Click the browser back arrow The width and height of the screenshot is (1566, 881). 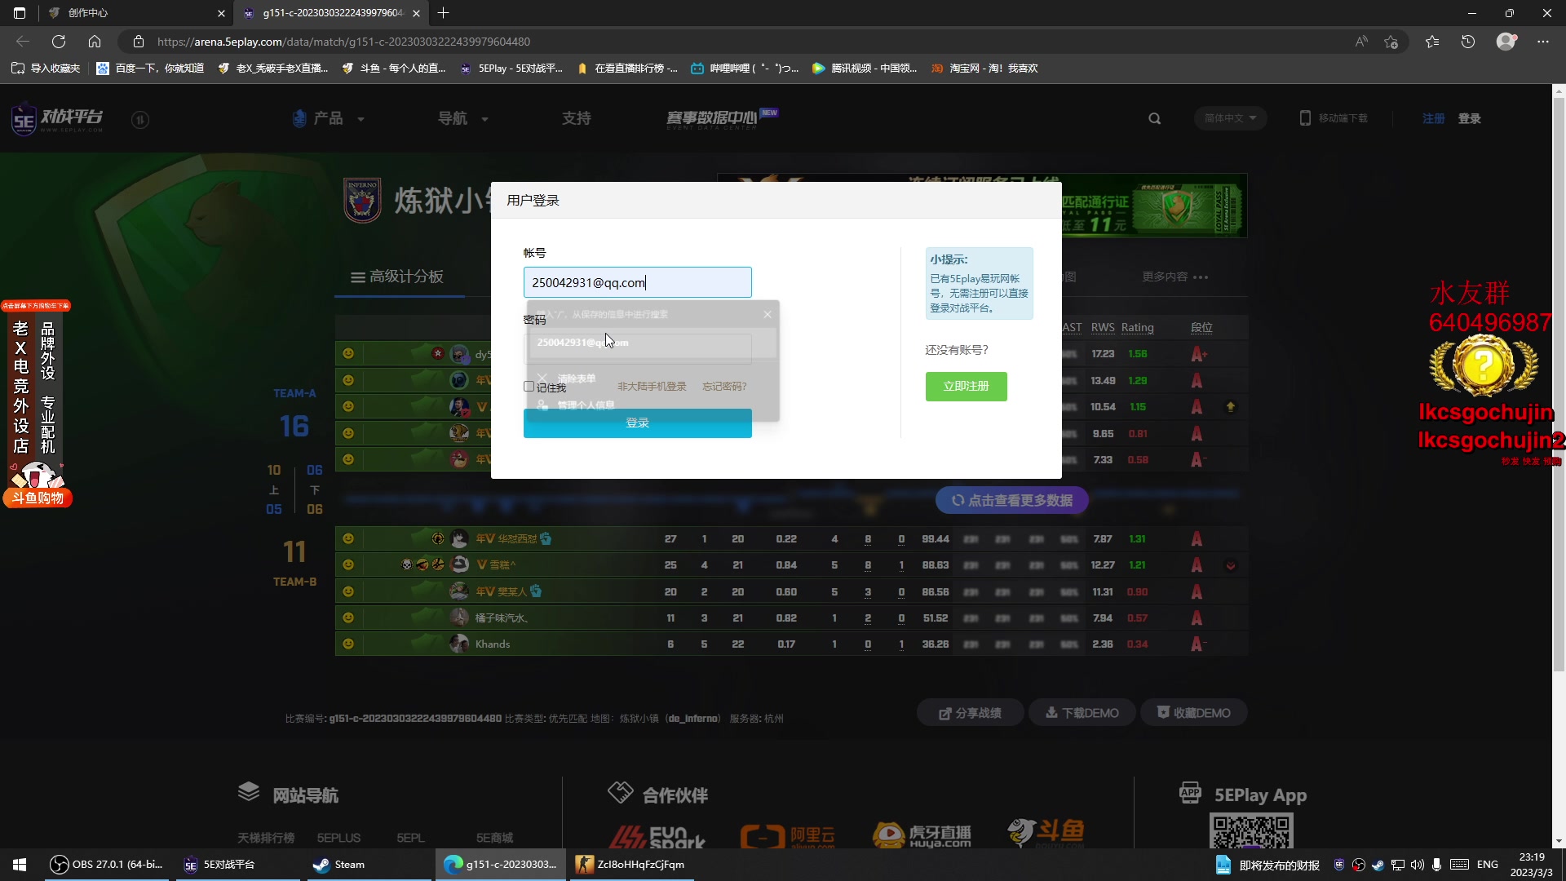point(23,42)
